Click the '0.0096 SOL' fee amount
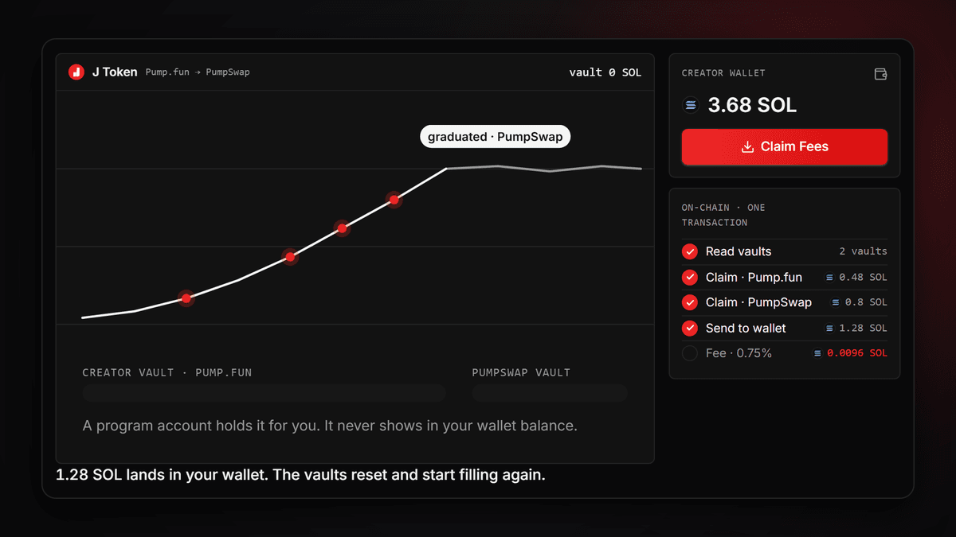 click(857, 353)
